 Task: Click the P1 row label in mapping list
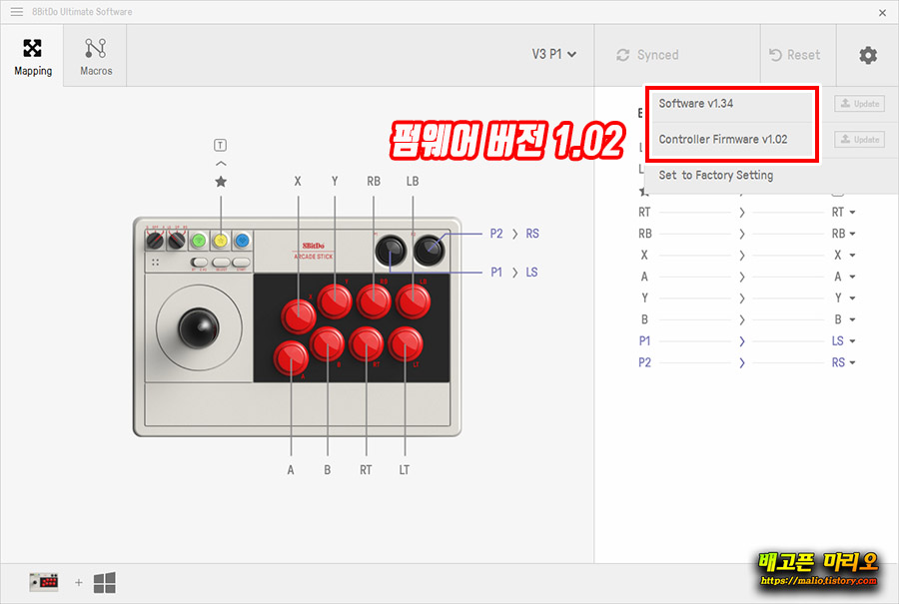pos(644,341)
